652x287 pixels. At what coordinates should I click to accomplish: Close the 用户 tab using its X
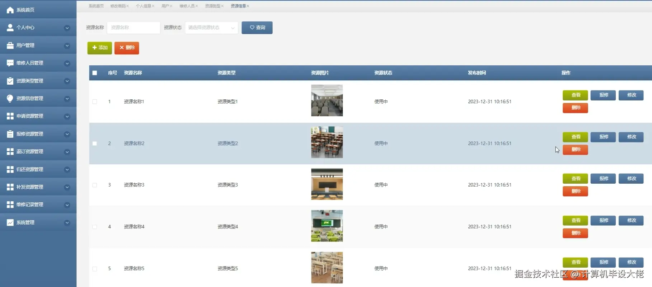pyautogui.click(x=171, y=6)
